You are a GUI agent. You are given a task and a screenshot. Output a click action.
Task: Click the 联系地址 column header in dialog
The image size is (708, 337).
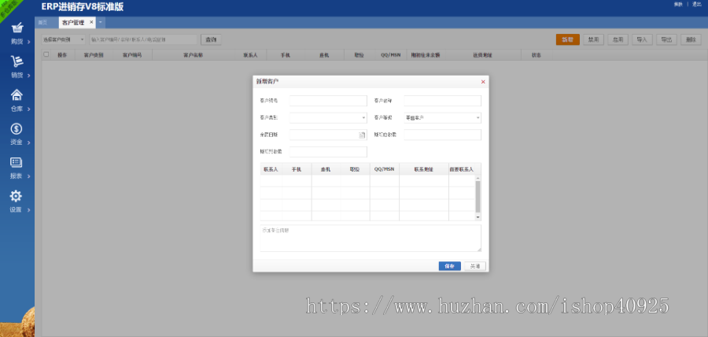(423, 169)
